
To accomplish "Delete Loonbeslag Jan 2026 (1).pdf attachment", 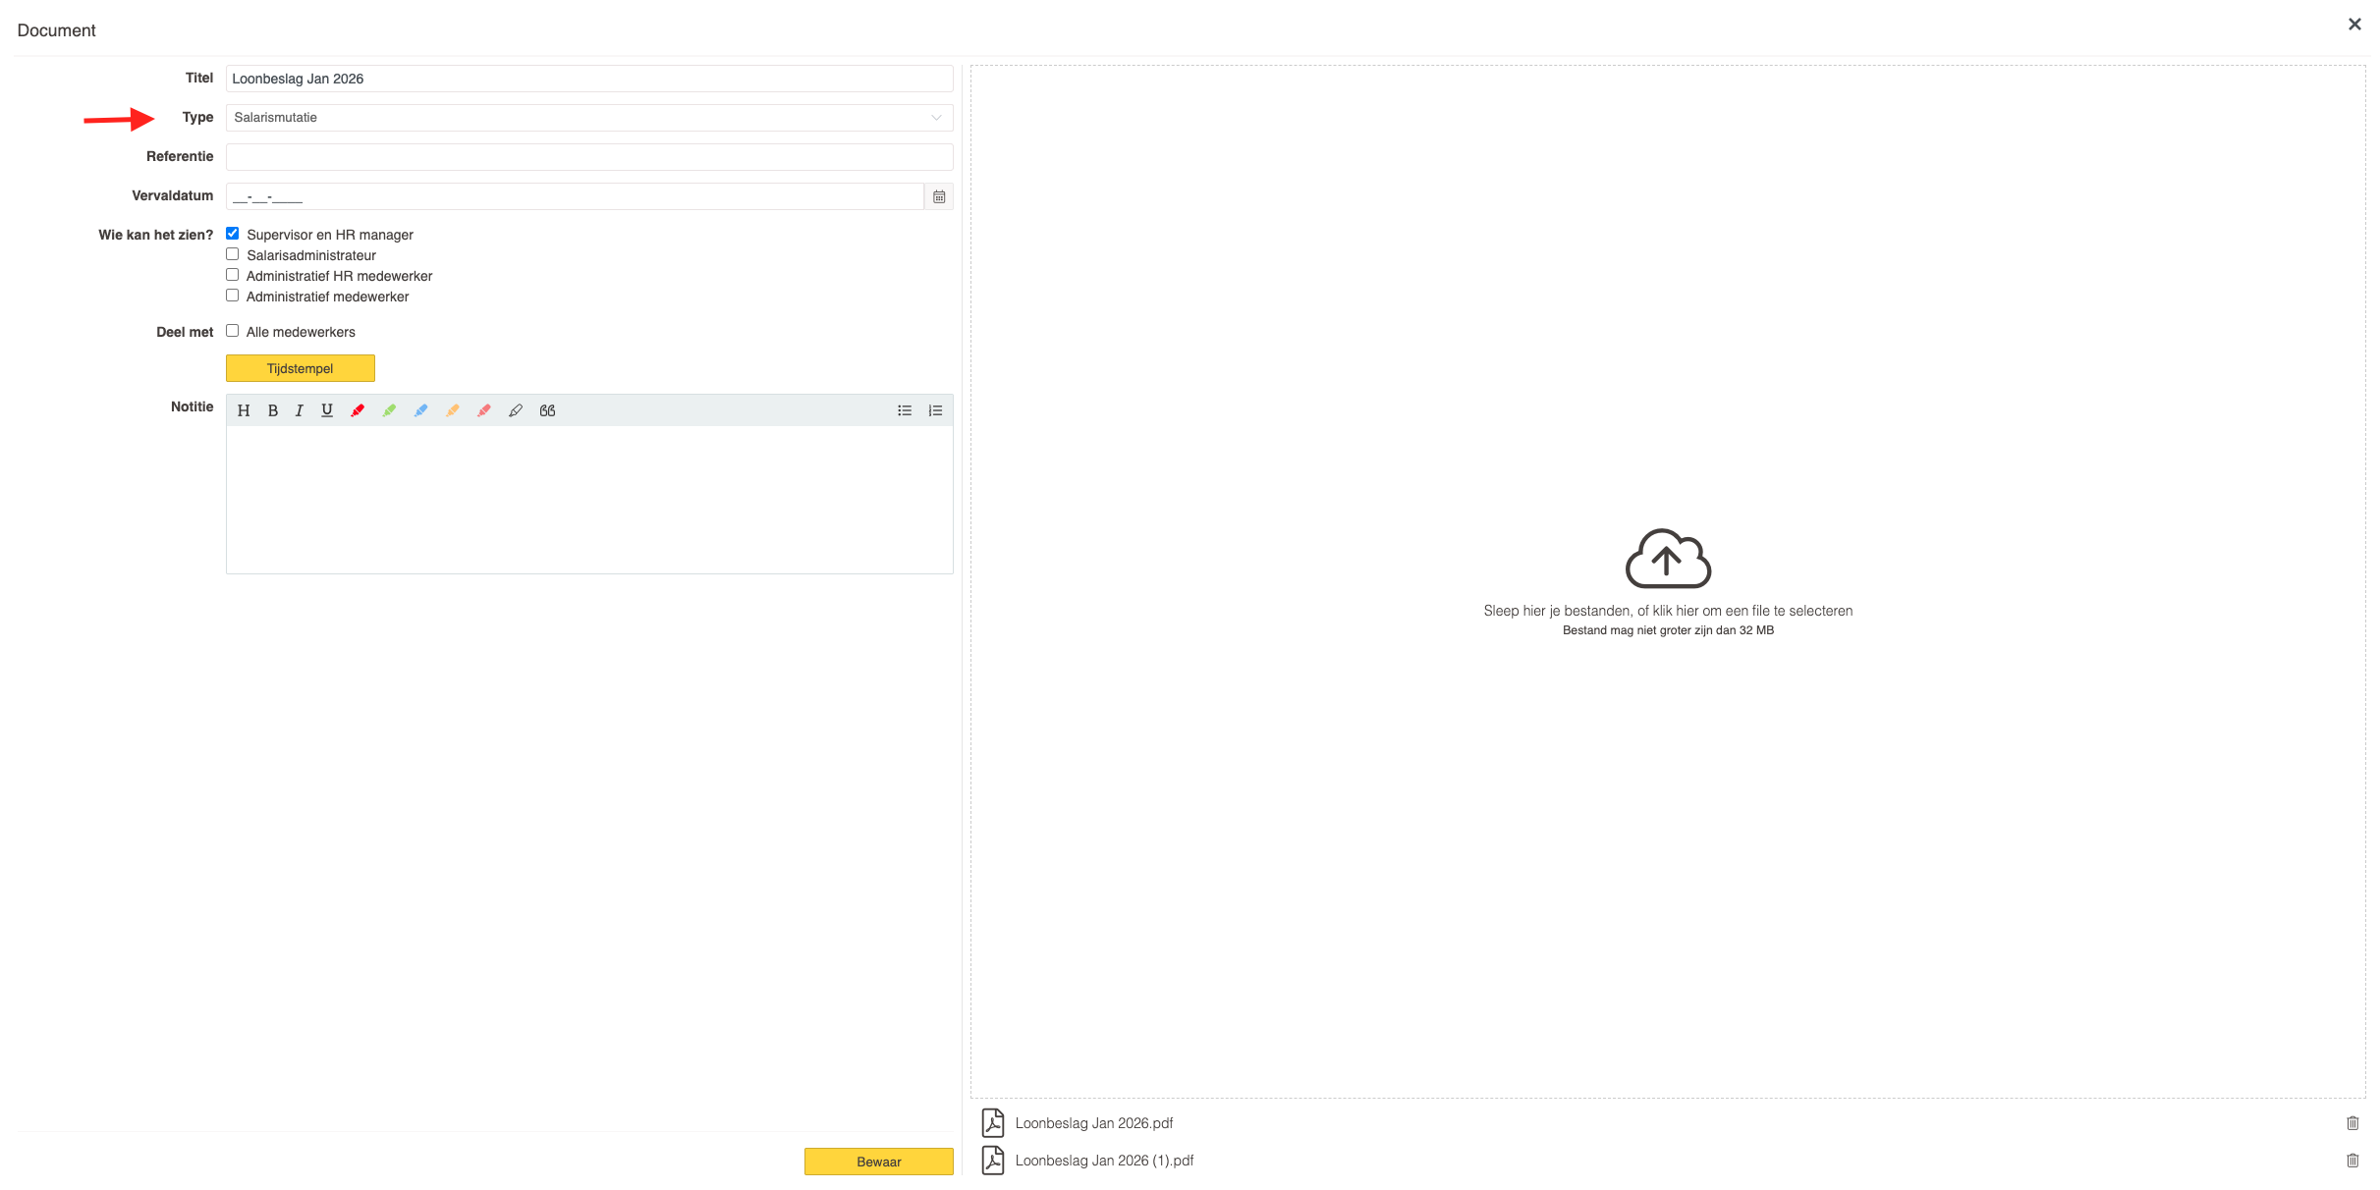I will coord(2352,1161).
